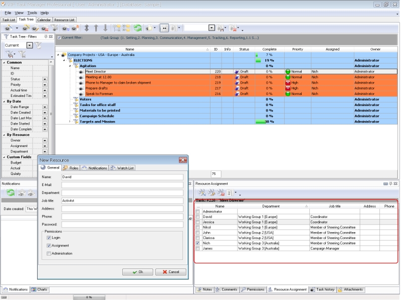Uncheck the Current filter checkbox
Screen dimensions: 401x300
[59, 38]
